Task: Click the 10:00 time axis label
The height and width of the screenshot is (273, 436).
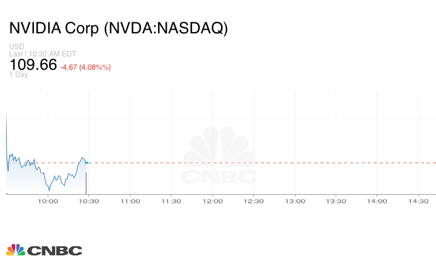Action: (48, 201)
